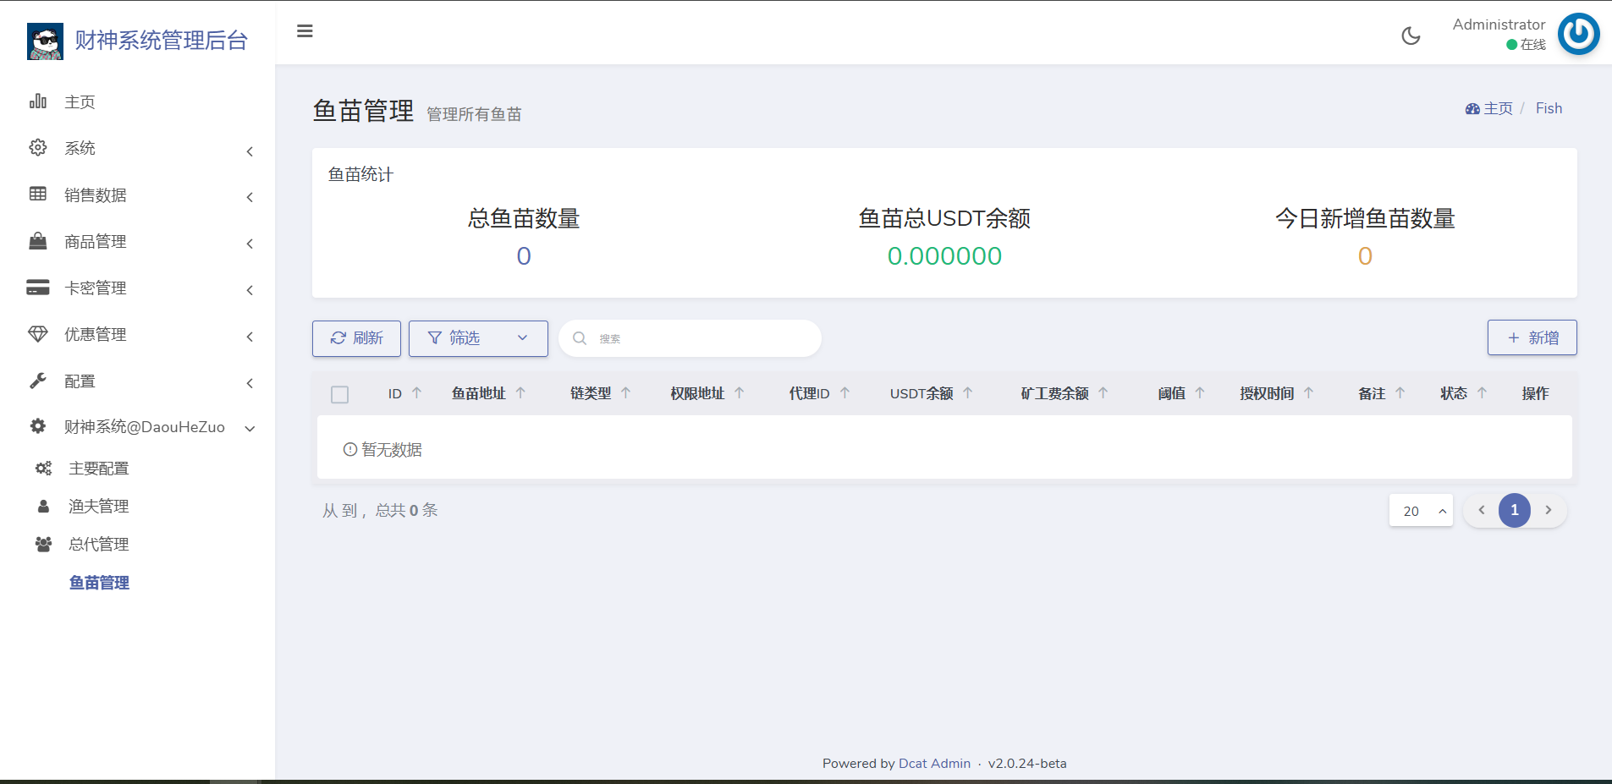This screenshot has height=784, width=1612.
Task: Open the 筛选 filter dropdown
Action: click(x=478, y=338)
